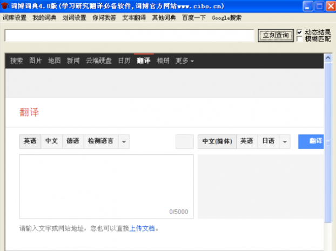Go to 相册 in the black navigation bar
Viewport: 336px width, 251px height.
pyautogui.click(x=163, y=61)
